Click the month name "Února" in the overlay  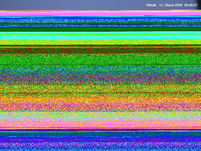171,5
